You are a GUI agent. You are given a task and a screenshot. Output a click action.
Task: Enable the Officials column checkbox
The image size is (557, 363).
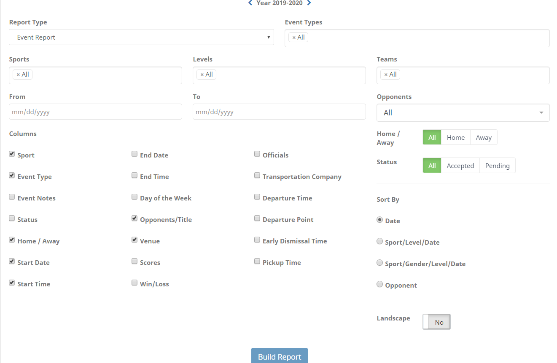(x=257, y=154)
